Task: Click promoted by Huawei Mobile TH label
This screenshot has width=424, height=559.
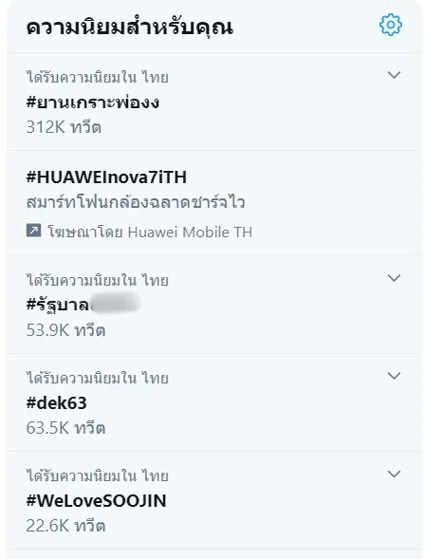Action: tap(150, 232)
